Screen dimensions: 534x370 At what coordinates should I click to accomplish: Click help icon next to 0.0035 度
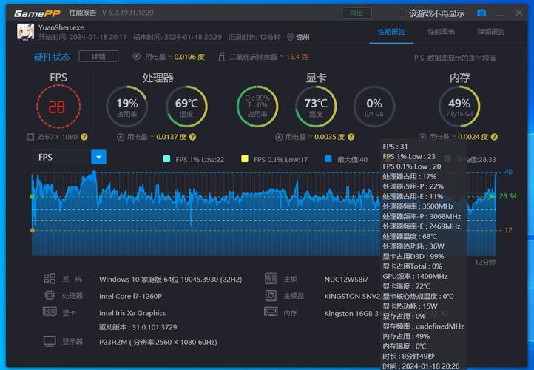point(351,137)
